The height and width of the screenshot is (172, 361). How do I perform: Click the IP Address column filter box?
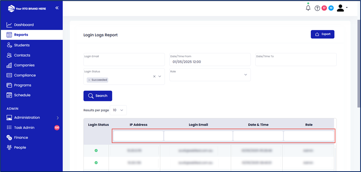tap(138, 136)
